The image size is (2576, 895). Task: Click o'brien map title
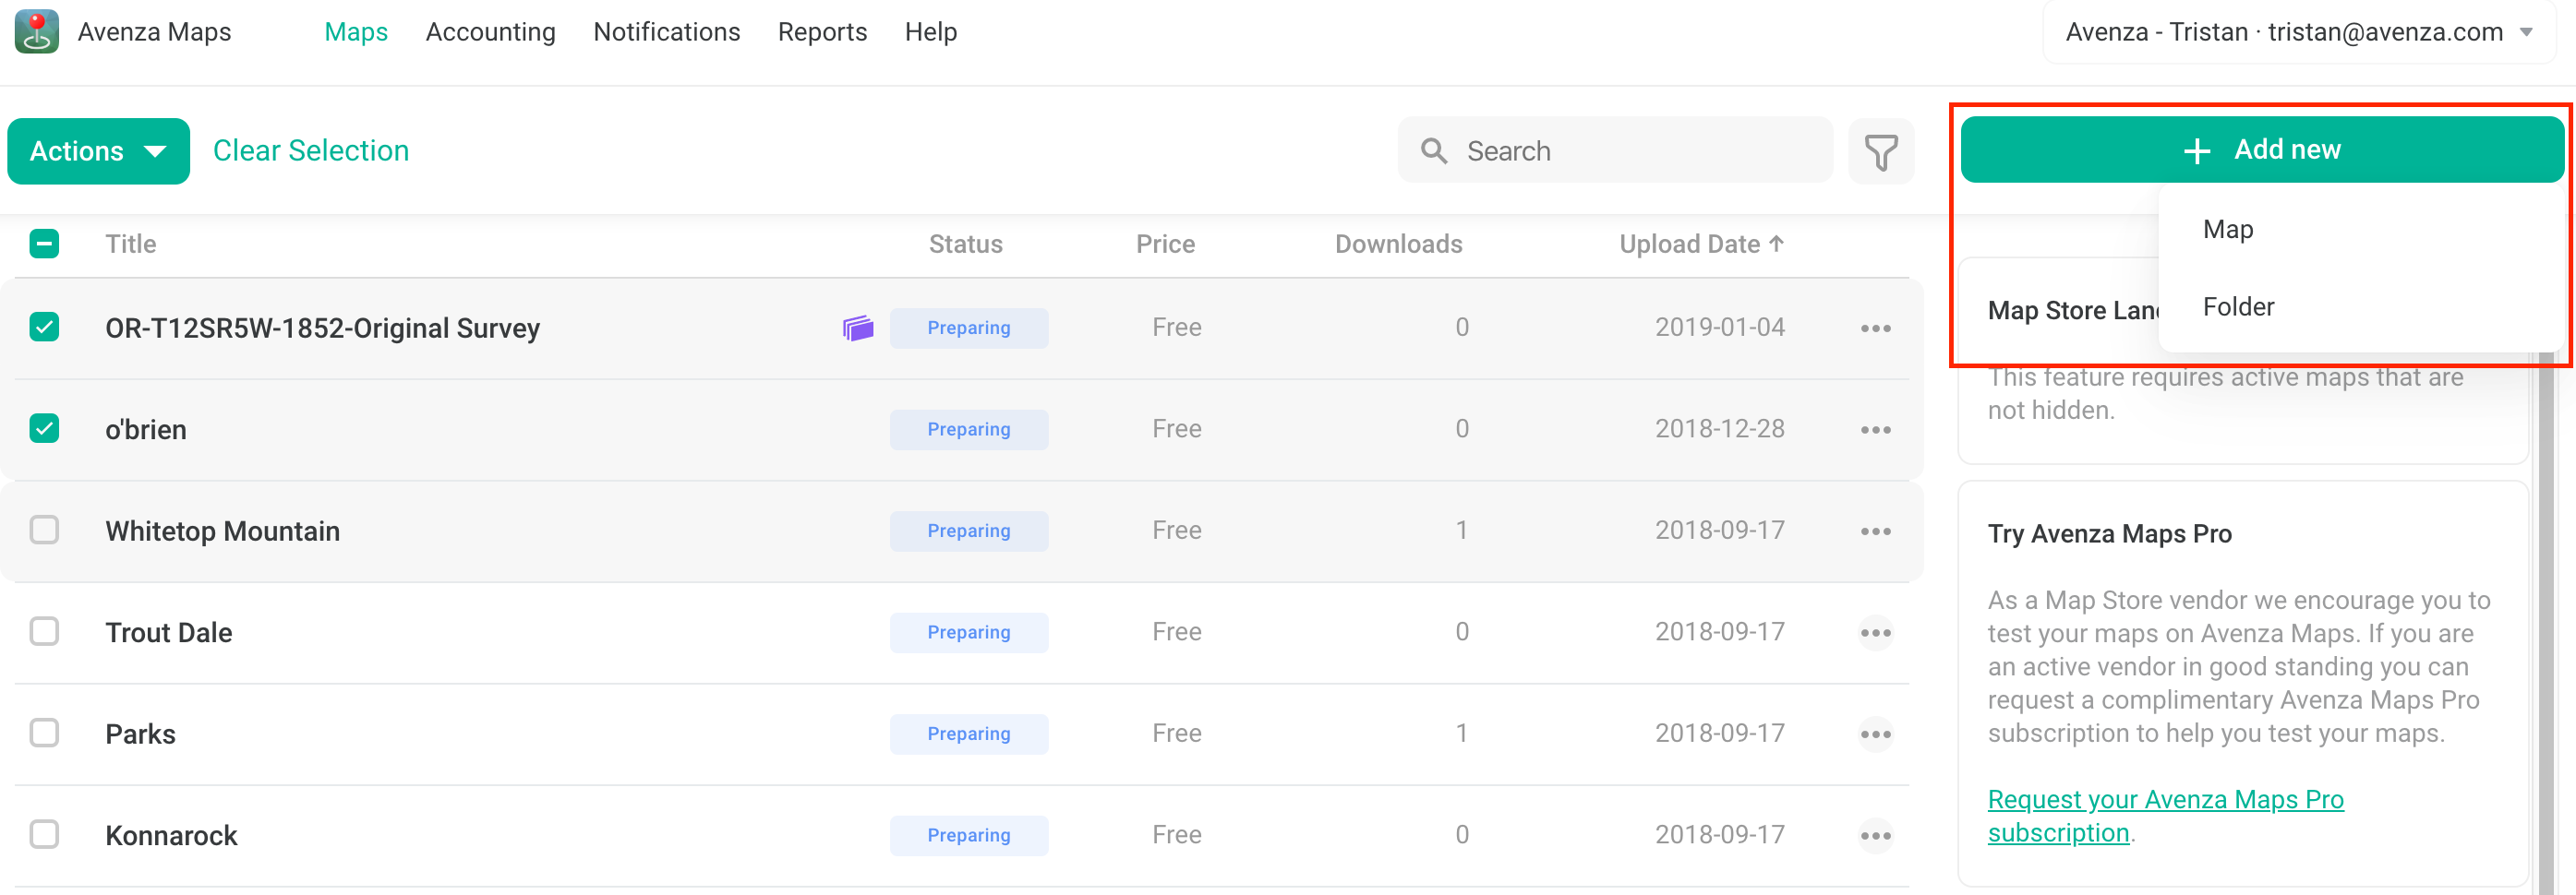146,430
